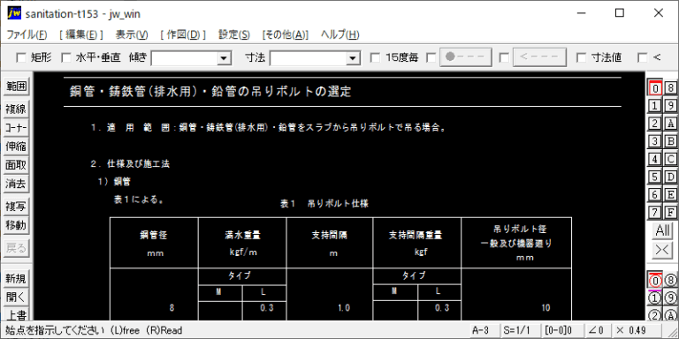Viewport: 679px width, 339px height.
Task: Select the 範囲 range selection tool
Action: pos(17,87)
